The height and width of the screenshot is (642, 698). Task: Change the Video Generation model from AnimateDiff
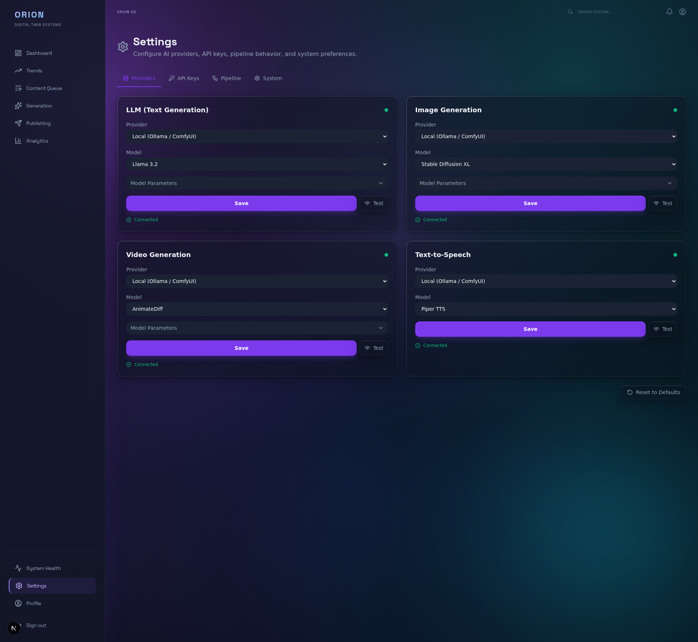(x=256, y=309)
